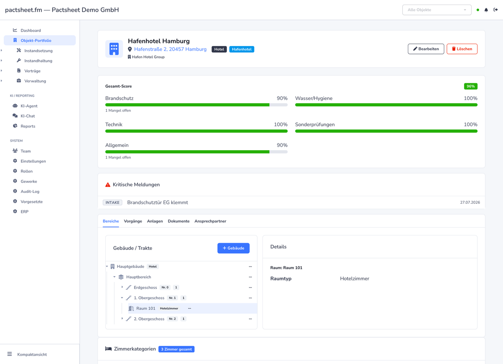The image size is (503, 364).
Task: Click the Vorgesetzte gear icon
Action: coord(15,201)
